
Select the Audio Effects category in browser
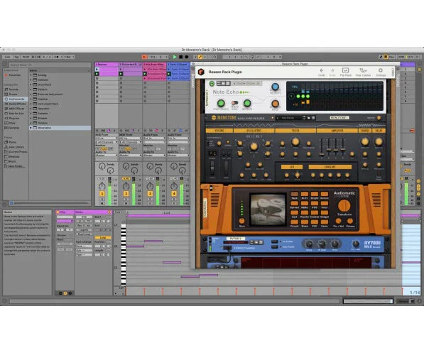(15, 104)
